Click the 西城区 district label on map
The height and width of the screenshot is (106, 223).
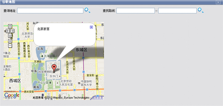[x=15, y=81]
